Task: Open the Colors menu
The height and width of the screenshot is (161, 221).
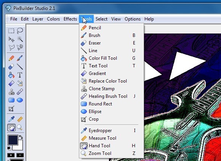Action: (53, 19)
